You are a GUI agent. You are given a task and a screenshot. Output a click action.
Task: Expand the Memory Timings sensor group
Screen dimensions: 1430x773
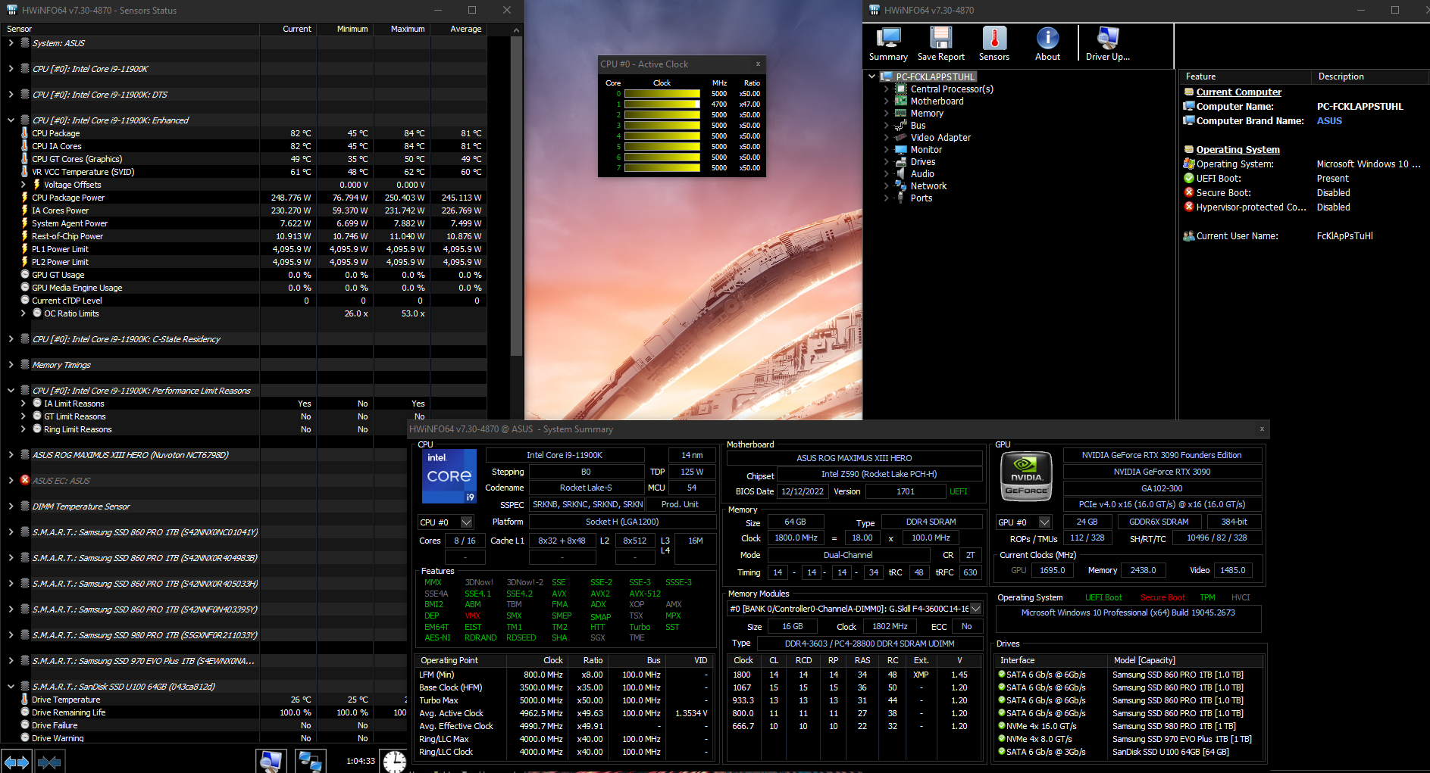(x=11, y=364)
